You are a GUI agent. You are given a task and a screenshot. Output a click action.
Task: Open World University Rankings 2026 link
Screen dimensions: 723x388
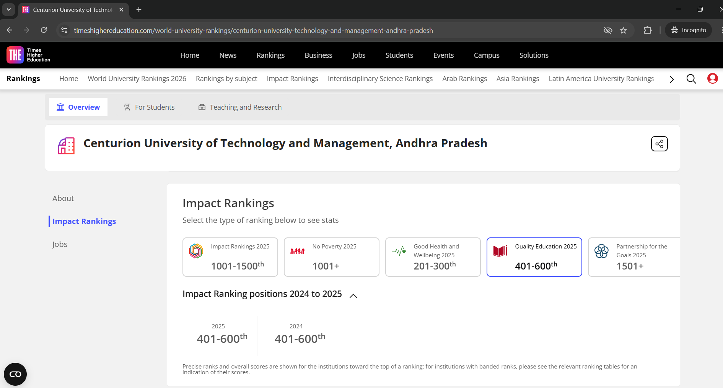pyautogui.click(x=137, y=79)
